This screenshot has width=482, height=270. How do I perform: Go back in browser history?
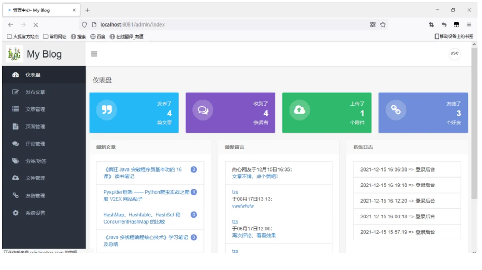click(11, 24)
